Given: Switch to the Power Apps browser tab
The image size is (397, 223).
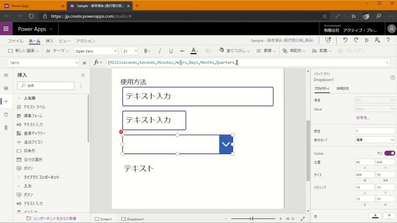Looking at the screenshot, I should pyautogui.click(x=33, y=6).
